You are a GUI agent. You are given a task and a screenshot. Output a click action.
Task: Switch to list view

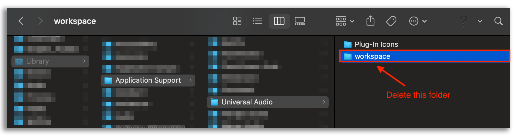pos(257,21)
